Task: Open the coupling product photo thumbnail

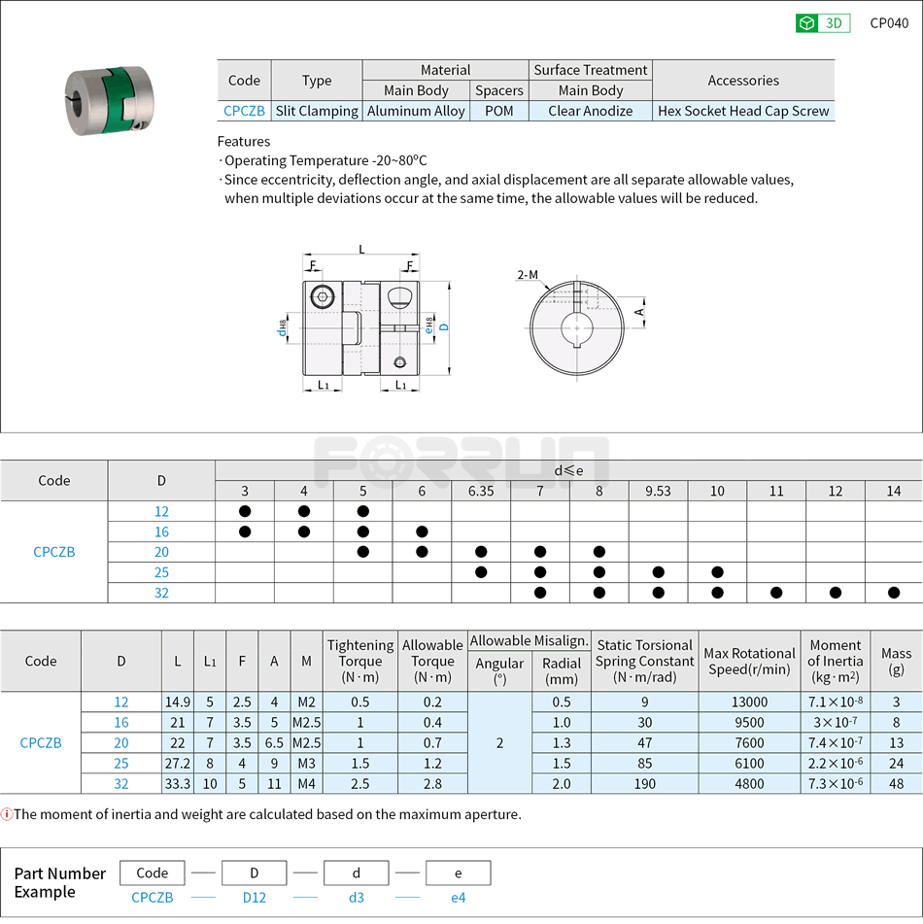Action: pos(109,100)
